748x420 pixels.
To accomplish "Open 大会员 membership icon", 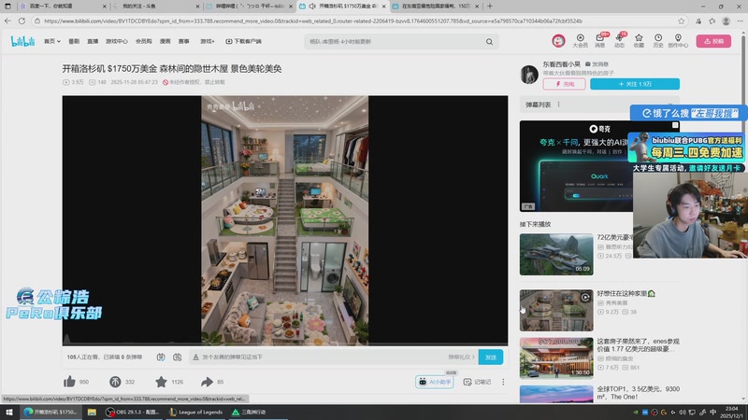I will pos(580,41).
